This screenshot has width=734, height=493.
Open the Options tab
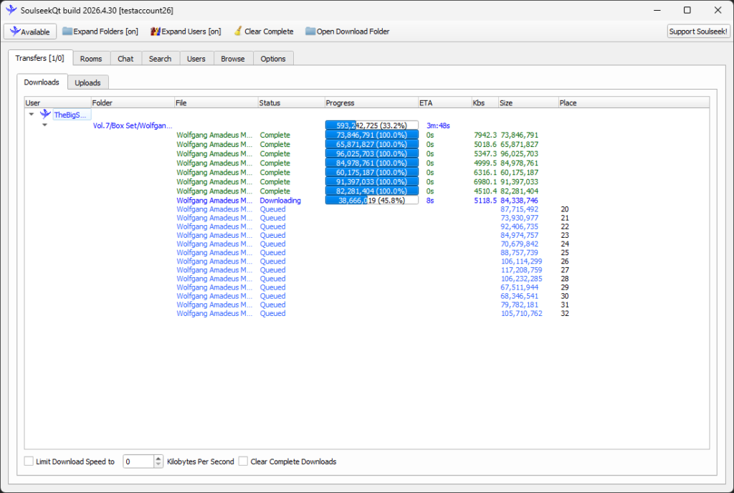coord(273,59)
